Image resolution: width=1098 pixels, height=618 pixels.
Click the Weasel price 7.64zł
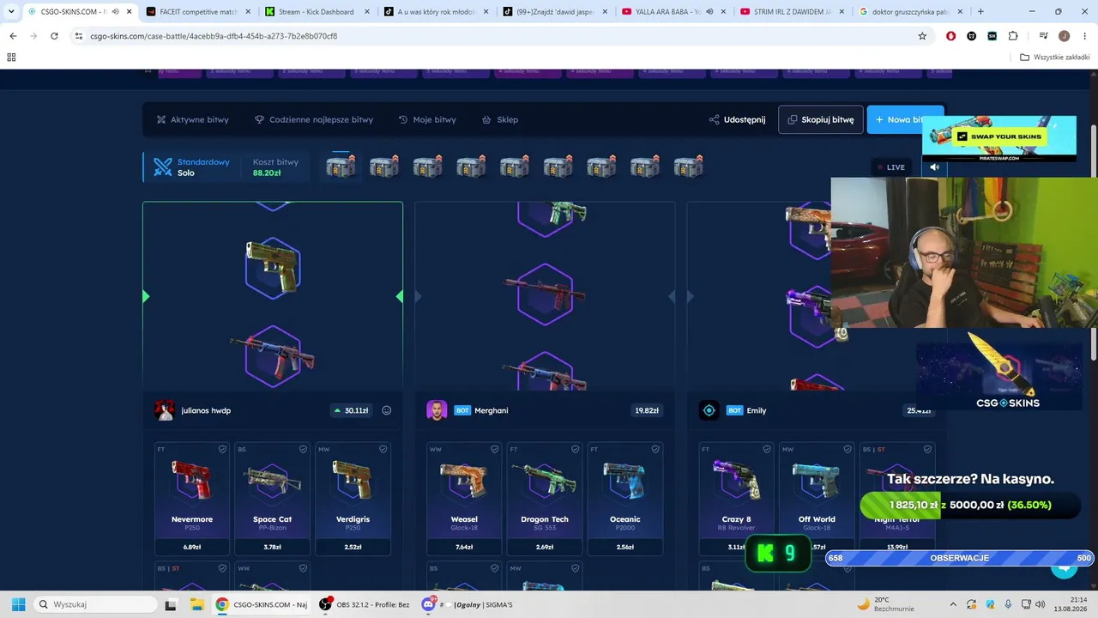464,547
